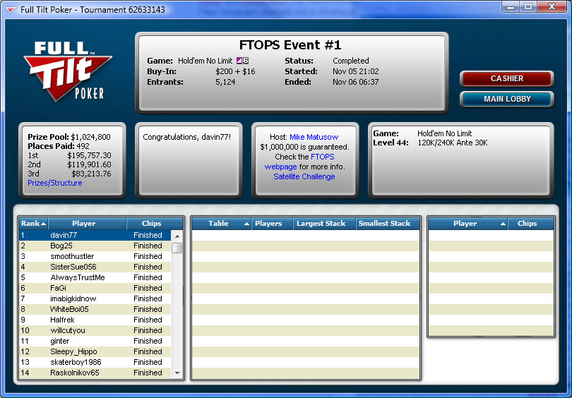Image resolution: width=572 pixels, height=398 pixels.
Task: Click the purple music note game icon
Action: click(239, 61)
